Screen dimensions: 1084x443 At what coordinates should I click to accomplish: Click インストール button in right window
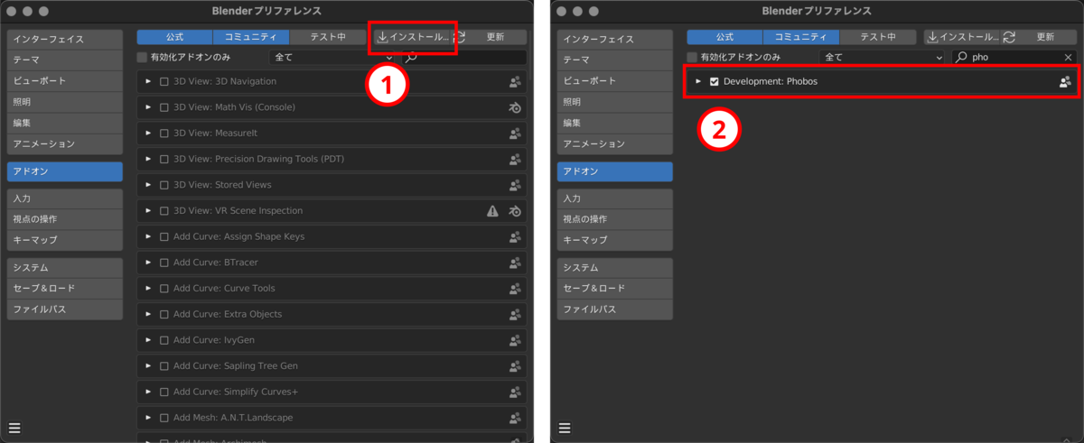click(x=962, y=37)
